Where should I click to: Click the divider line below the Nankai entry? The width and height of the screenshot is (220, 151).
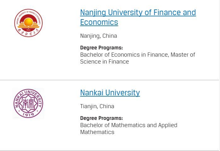(110, 150)
